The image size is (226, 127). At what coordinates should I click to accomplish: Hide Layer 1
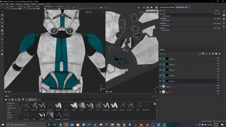click(160, 92)
